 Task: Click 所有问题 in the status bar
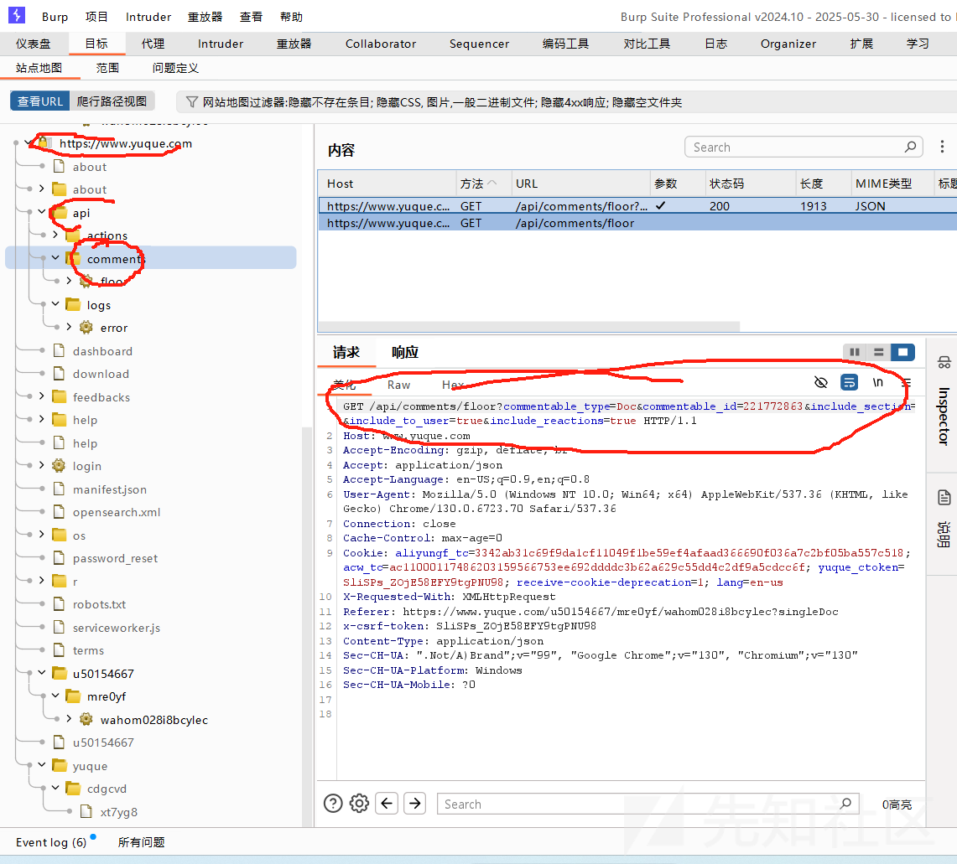point(141,842)
